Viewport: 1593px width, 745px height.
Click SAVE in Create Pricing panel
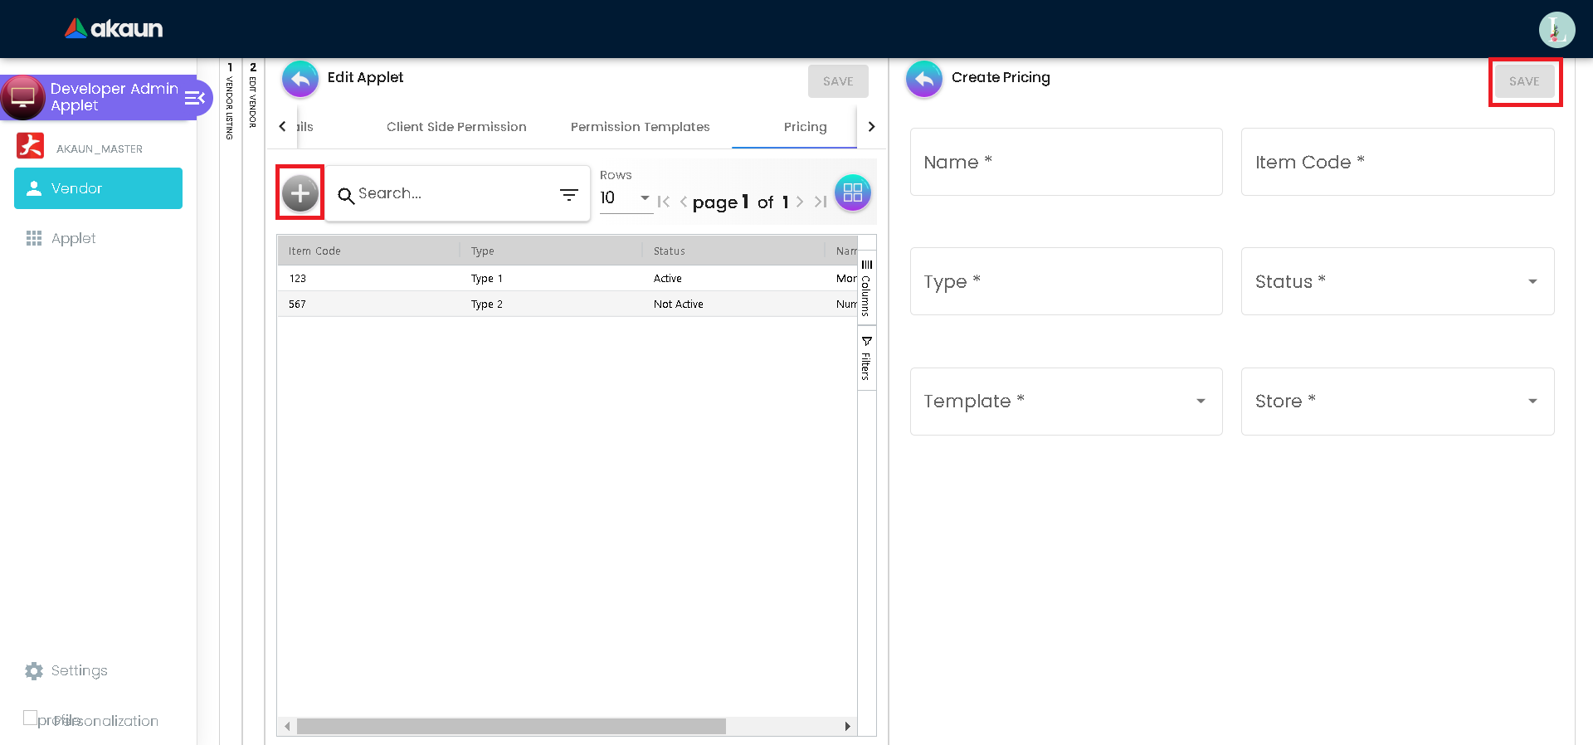[x=1524, y=81]
